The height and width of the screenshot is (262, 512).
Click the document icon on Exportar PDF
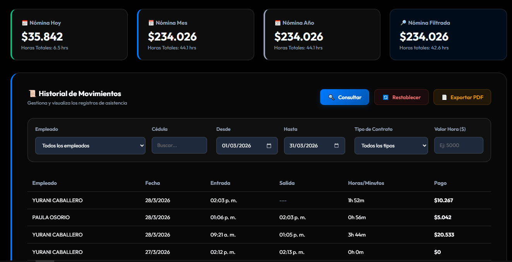(444, 97)
